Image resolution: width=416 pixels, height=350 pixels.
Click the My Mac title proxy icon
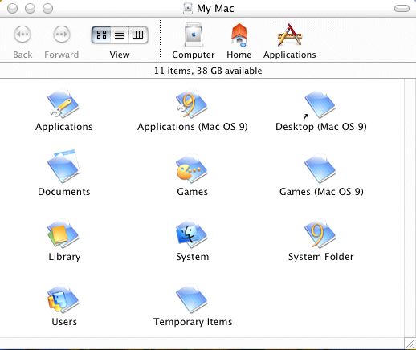coord(188,8)
